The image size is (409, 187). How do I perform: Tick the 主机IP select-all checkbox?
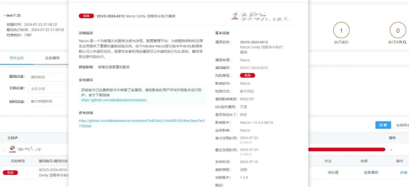click(5, 138)
